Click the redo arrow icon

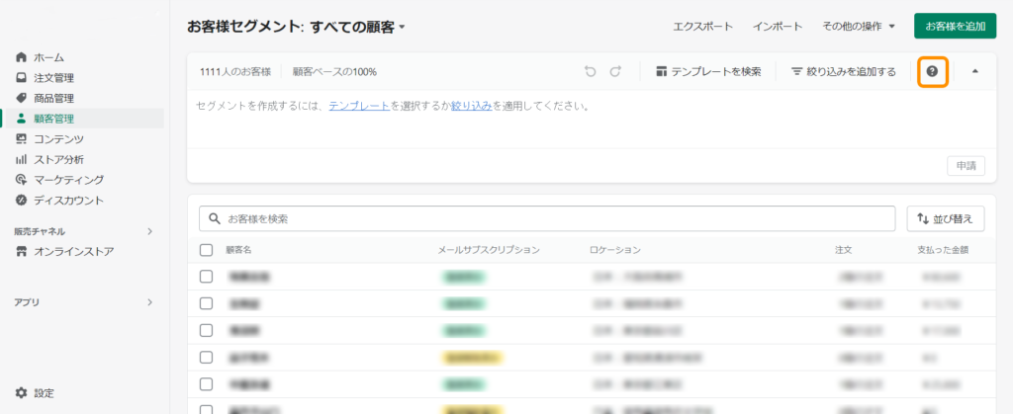click(x=615, y=71)
